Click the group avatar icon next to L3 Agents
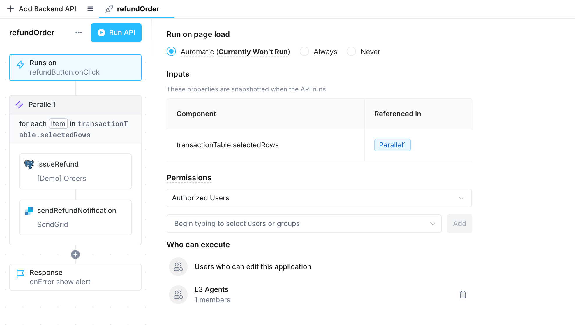The width and height of the screenshot is (575, 325). pyautogui.click(x=178, y=294)
